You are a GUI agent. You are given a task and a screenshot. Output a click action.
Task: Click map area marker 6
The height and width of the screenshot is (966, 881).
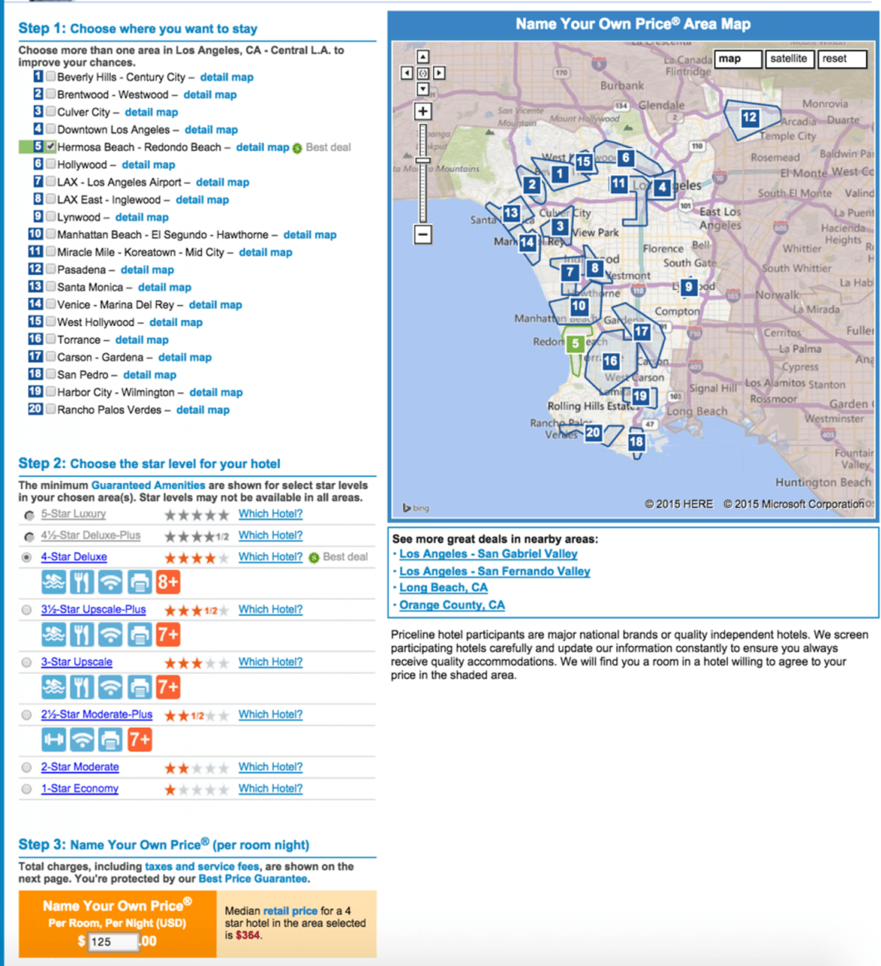coord(625,158)
